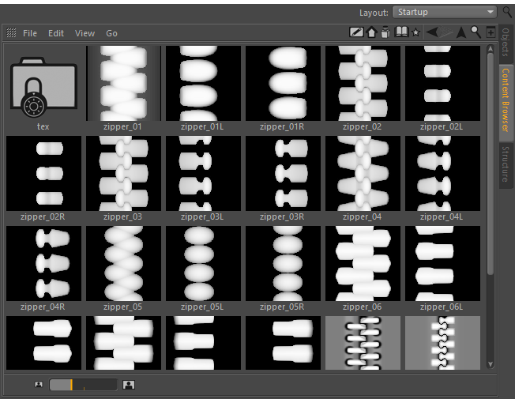This screenshot has width=515, height=399.
Task: Click the magnifier icon beside the Layout dropdown
Action: coord(507,12)
